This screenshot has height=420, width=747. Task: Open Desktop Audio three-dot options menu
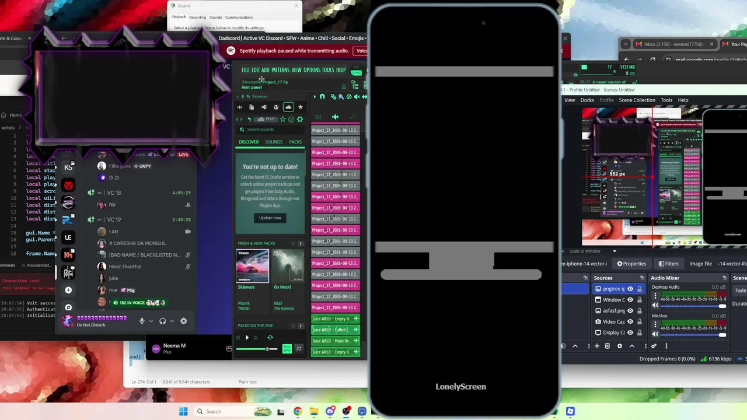(x=655, y=296)
